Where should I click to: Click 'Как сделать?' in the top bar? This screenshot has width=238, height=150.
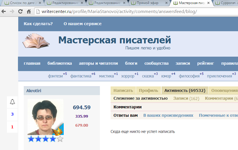coord(38,24)
